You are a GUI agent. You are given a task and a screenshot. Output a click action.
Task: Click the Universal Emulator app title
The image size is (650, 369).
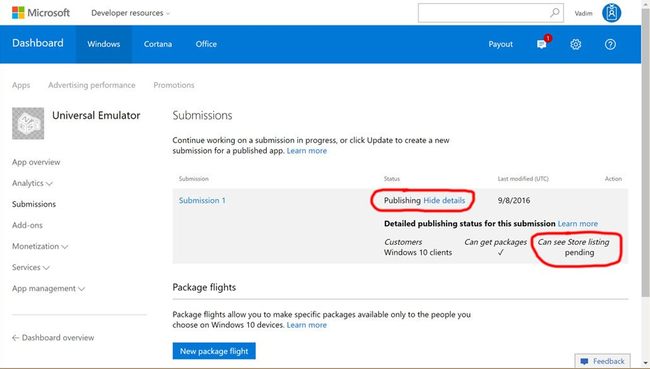pyautogui.click(x=96, y=115)
